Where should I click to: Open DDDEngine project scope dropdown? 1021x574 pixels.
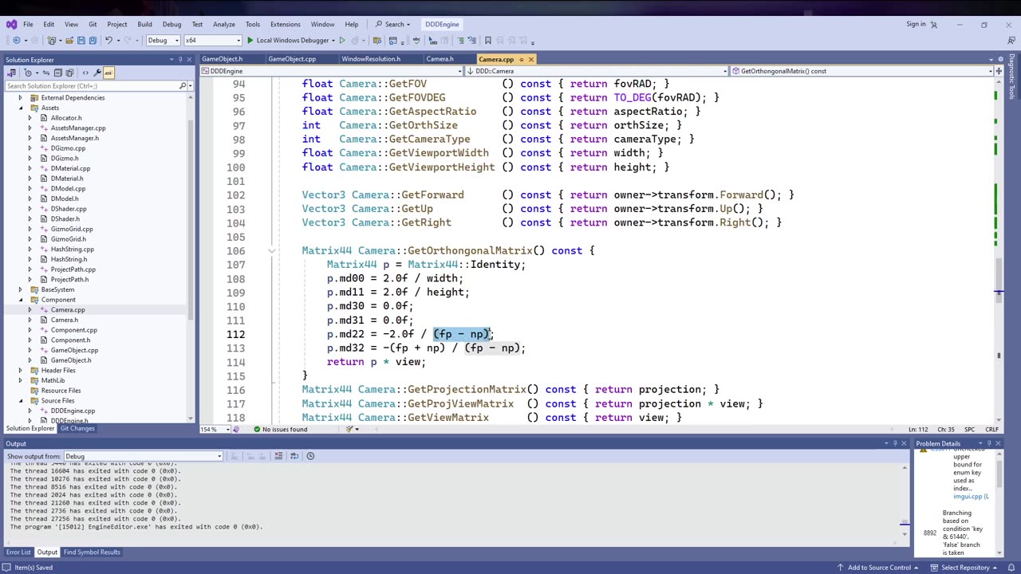[x=330, y=71]
